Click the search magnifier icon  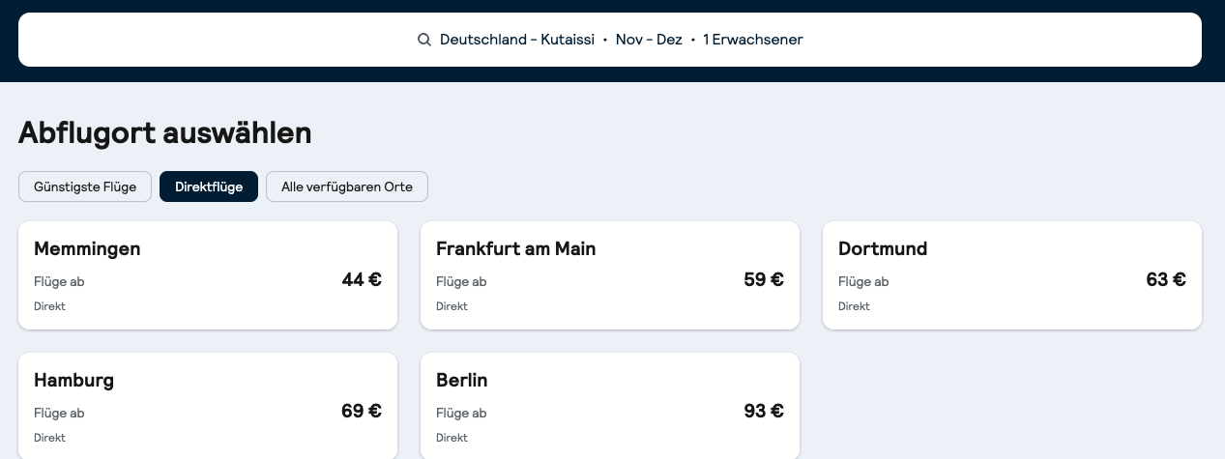click(423, 40)
